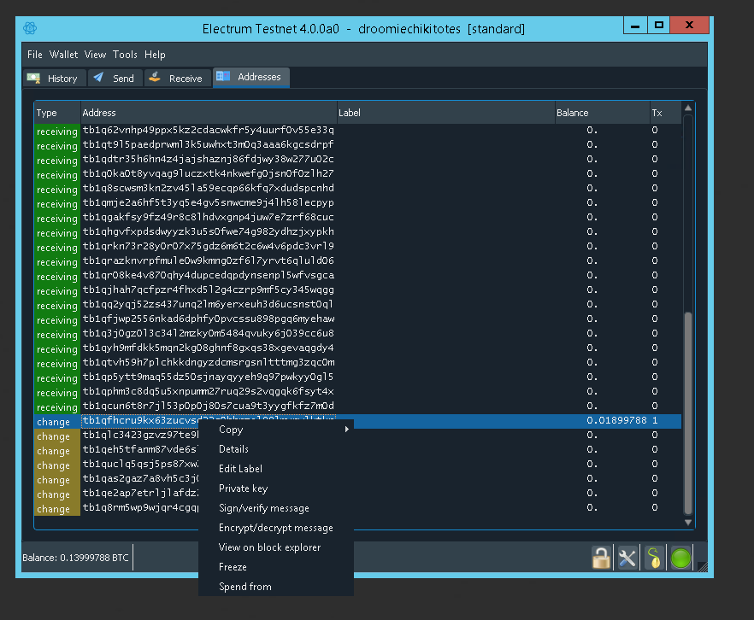This screenshot has height=620, width=754.
Task: Select address starting with tb1qjhah7qcfpzr4fhxd
Action: click(x=209, y=290)
